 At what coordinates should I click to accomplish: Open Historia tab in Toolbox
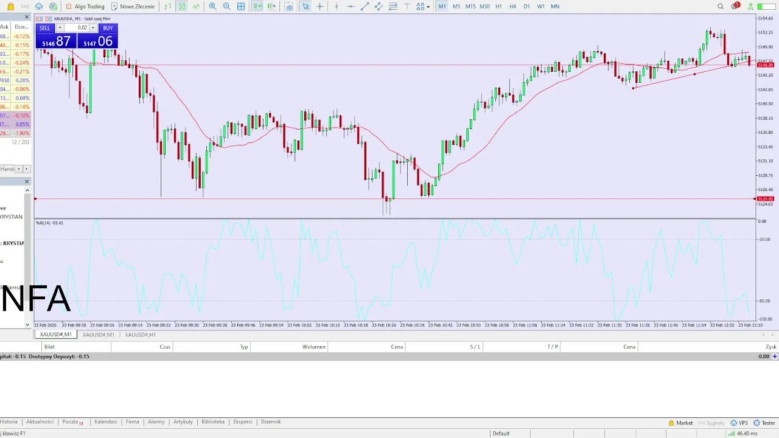pos(9,422)
